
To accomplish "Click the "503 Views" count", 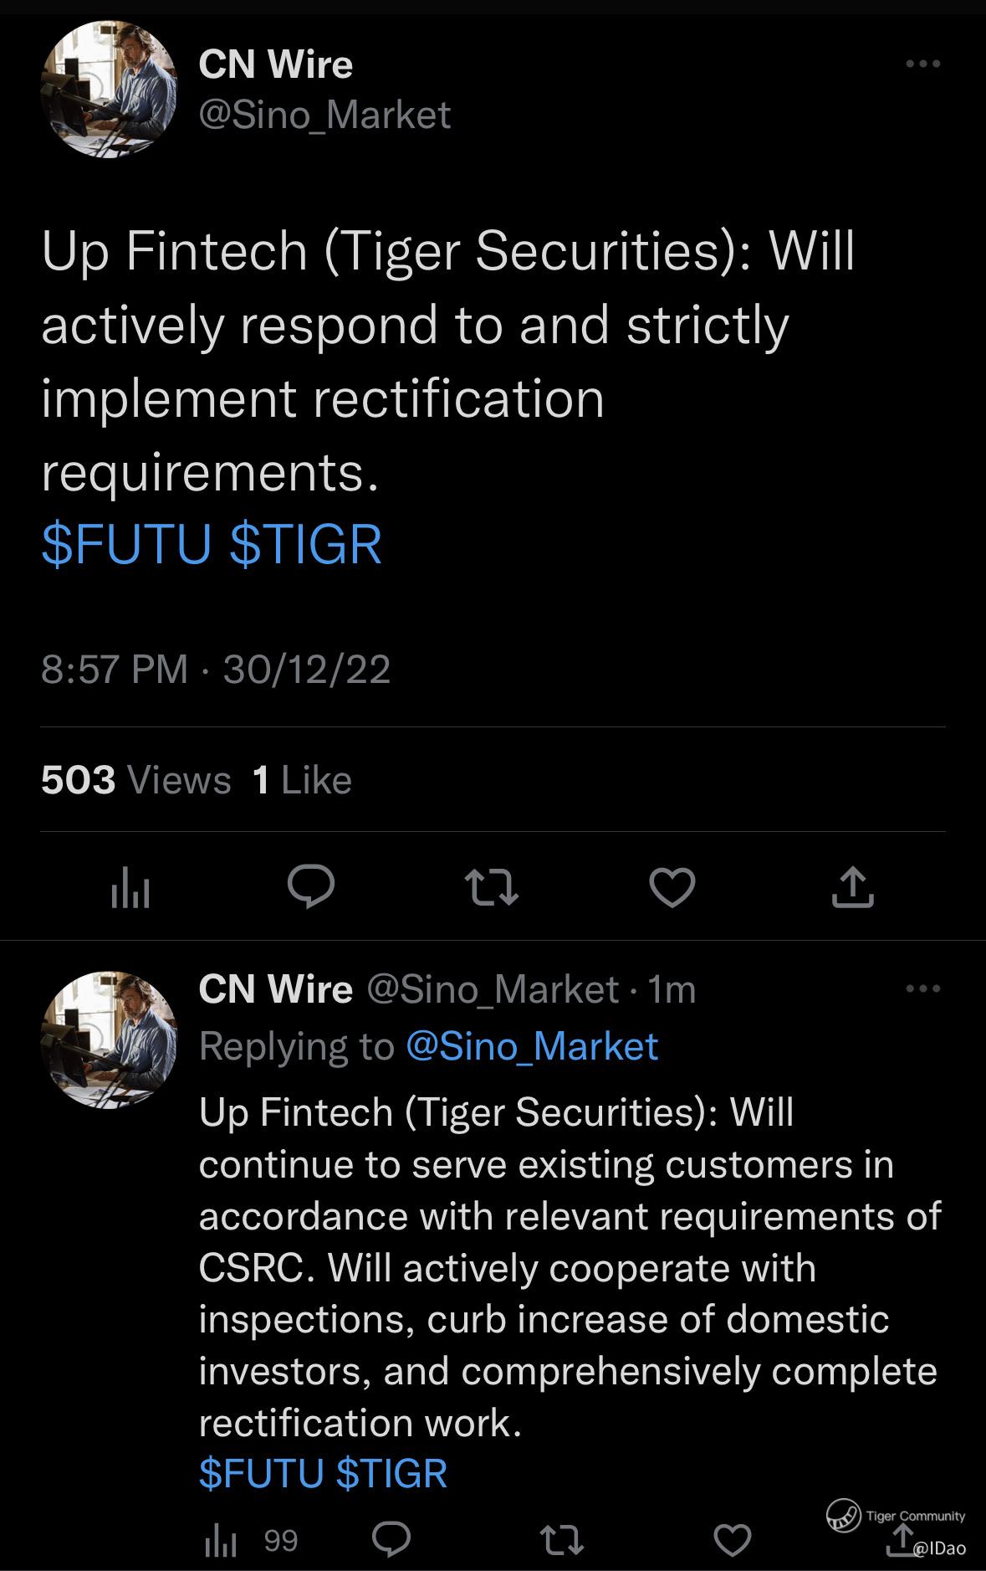I will point(135,780).
